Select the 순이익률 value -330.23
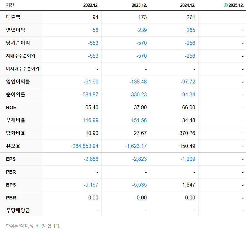Viewport: 246px width, 231px height. coord(138,94)
